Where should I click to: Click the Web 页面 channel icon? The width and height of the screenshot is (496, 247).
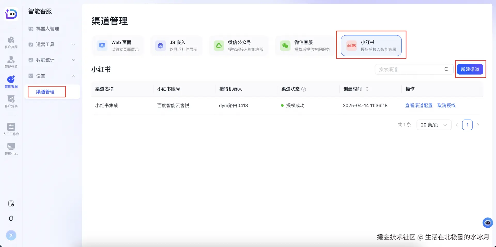[x=102, y=46]
